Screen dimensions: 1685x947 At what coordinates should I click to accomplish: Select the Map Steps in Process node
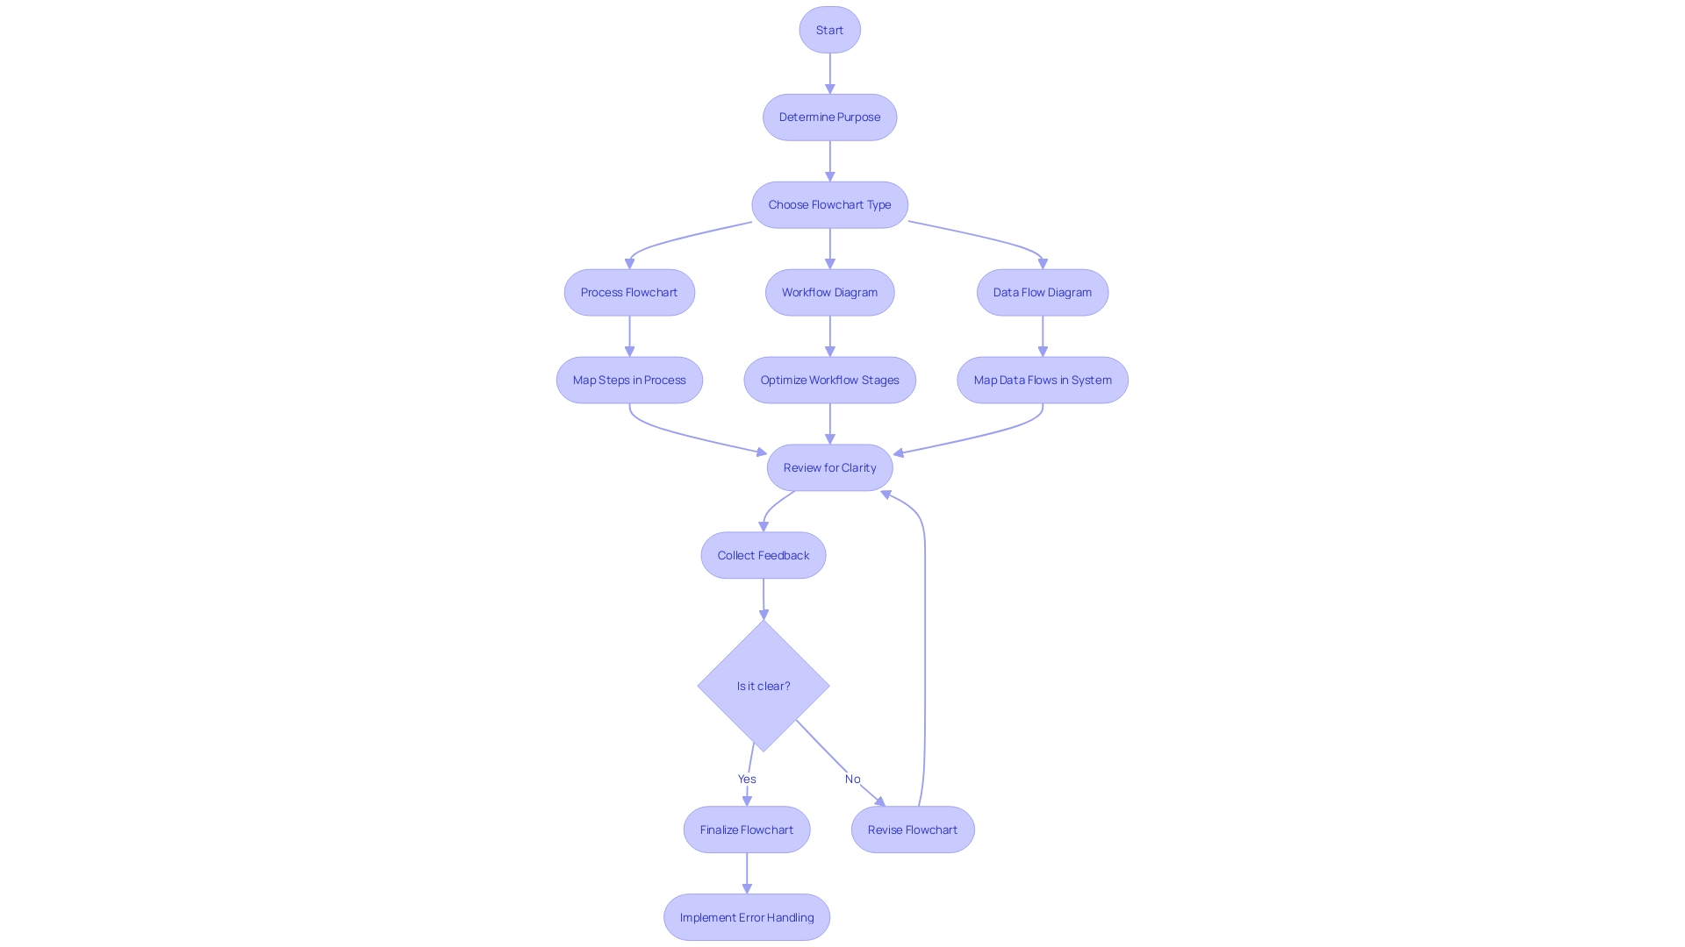[628, 380]
